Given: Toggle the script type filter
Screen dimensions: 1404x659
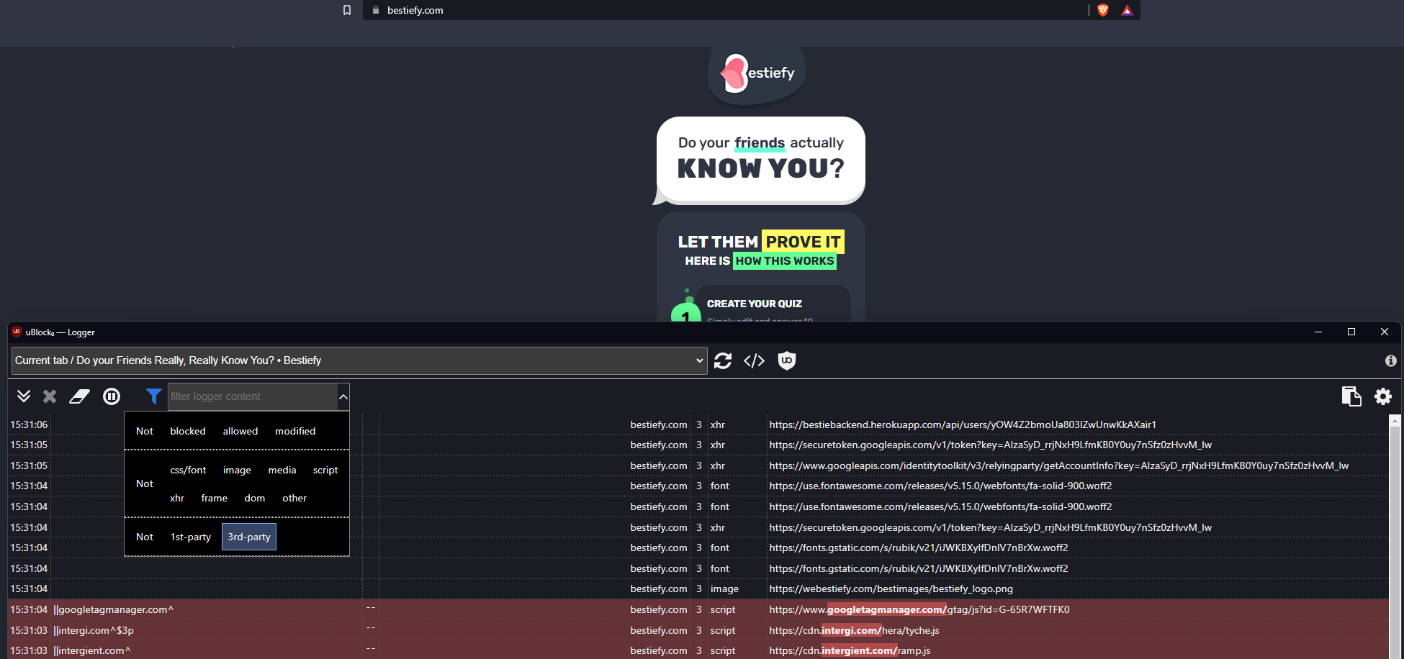Looking at the screenshot, I should click(x=325, y=470).
